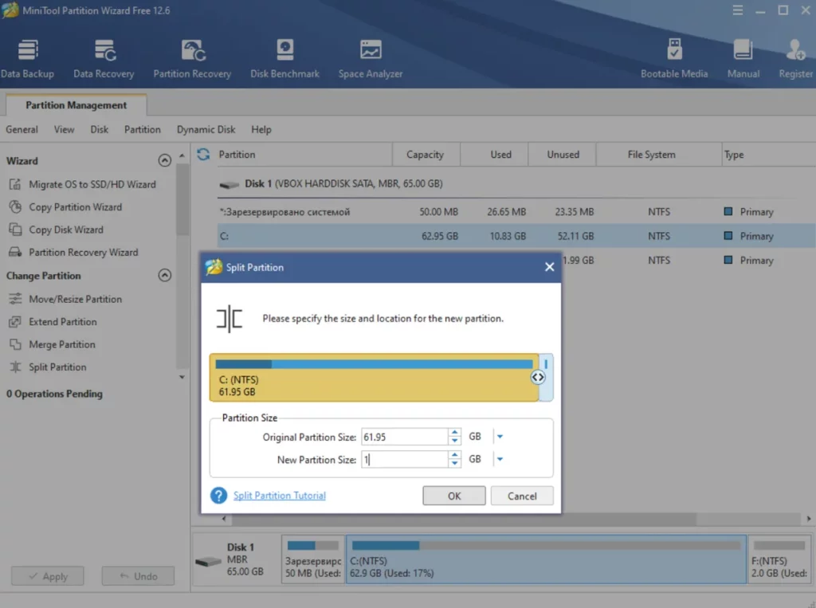Click the partition split slider handle

(x=539, y=377)
